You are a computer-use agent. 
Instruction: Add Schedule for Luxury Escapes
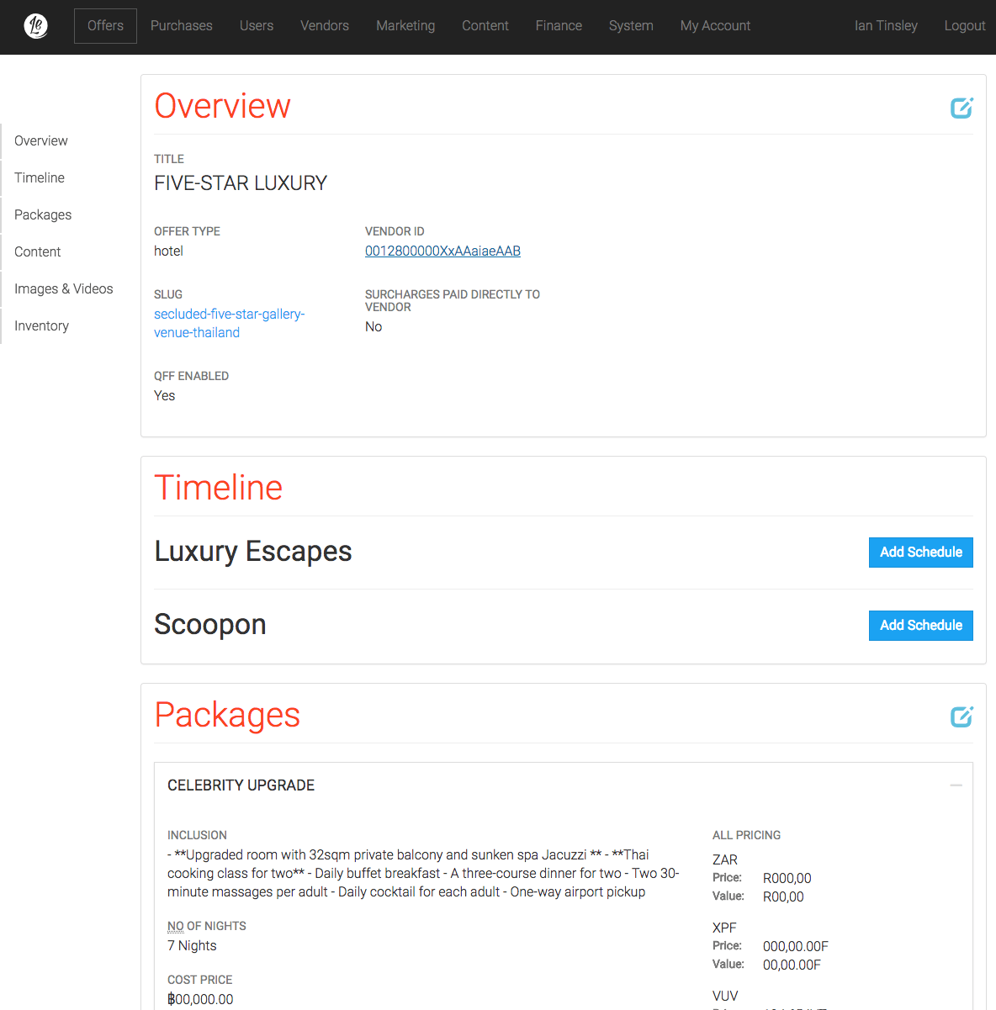pyautogui.click(x=920, y=553)
